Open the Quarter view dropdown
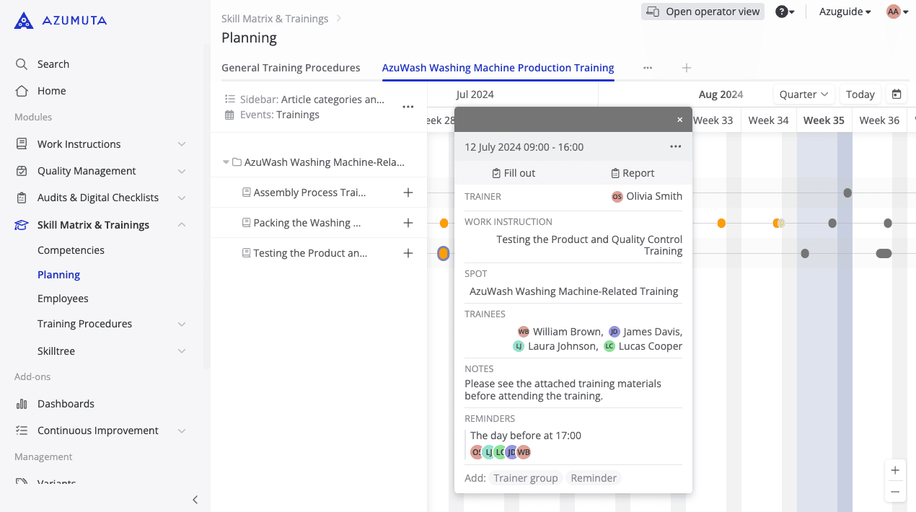Screen dimensions: 916x512 pos(803,94)
